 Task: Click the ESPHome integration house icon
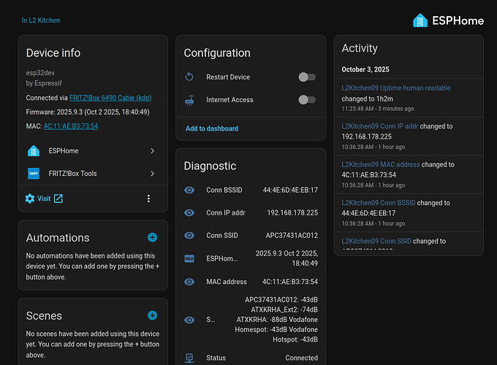click(x=34, y=151)
